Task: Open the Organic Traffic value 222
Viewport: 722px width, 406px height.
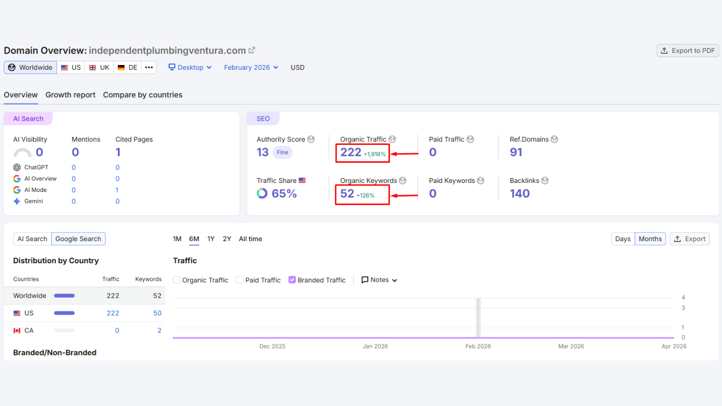Action: click(350, 152)
